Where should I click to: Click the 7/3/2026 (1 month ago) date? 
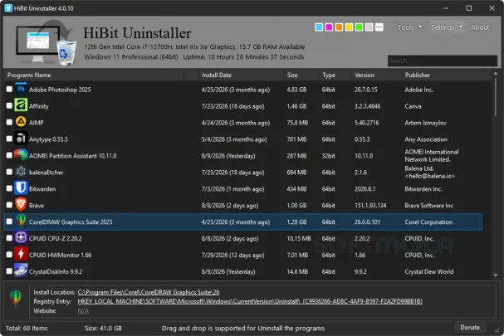click(x=232, y=189)
